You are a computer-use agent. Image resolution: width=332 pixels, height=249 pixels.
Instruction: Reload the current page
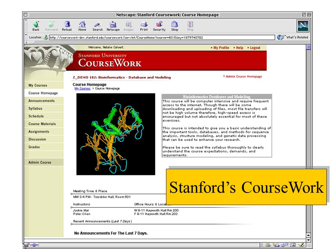(x=67, y=26)
